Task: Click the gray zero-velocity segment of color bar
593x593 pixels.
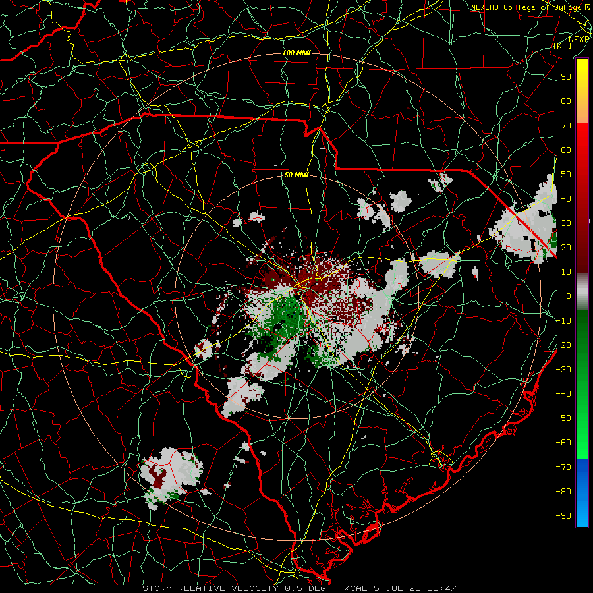Action: (x=582, y=292)
